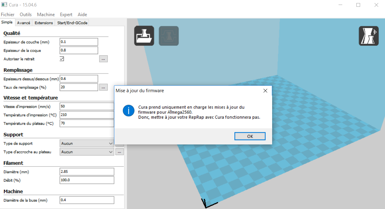Switch to the Start/End-GCode tab

click(x=72, y=23)
